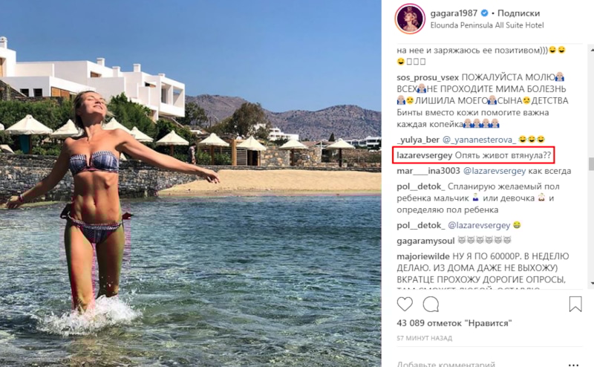Save post with the bookmark icon

pos(575,304)
